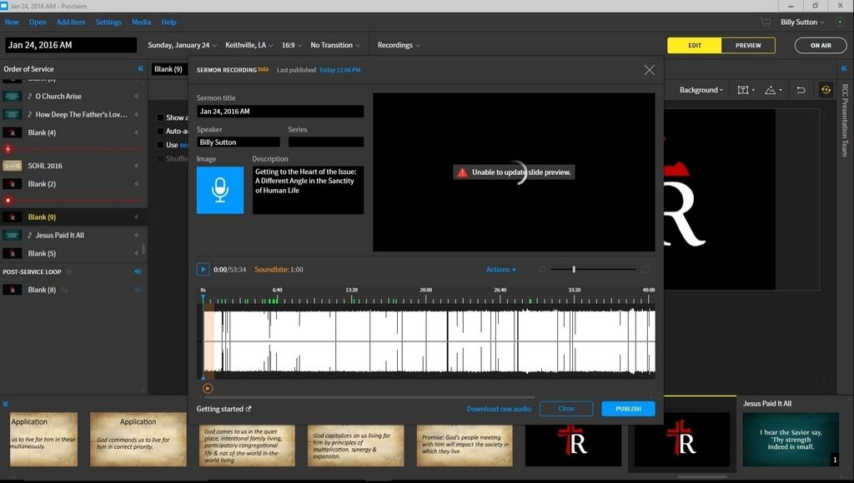Viewport: 854px width, 483px height.
Task: Select How Deep The Father's Love item
Action: click(x=73, y=114)
